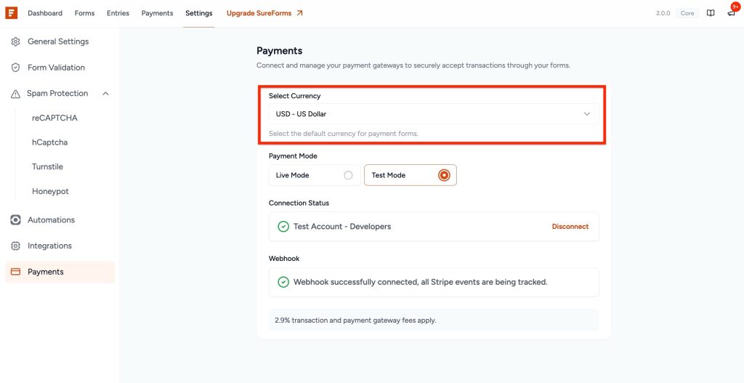Open the Honeypot settings page
The height and width of the screenshot is (383, 744).
pos(50,191)
